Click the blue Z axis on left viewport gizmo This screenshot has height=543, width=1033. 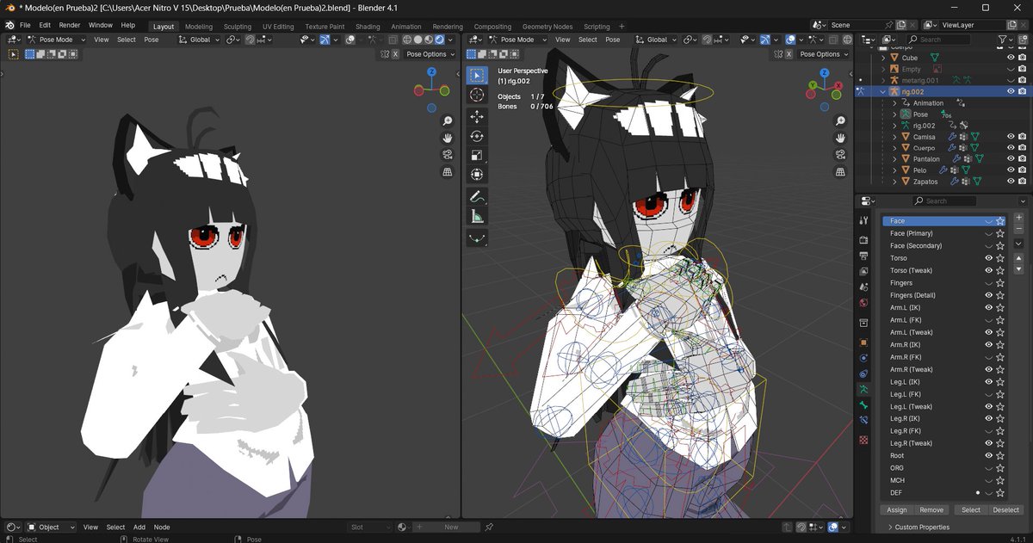coord(431,72)
